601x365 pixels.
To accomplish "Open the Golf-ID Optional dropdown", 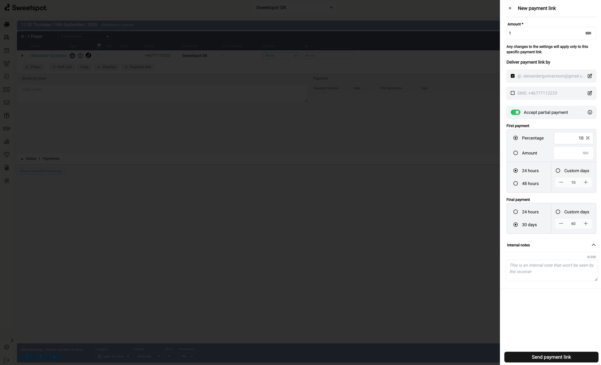I will [x=148, y=357].
